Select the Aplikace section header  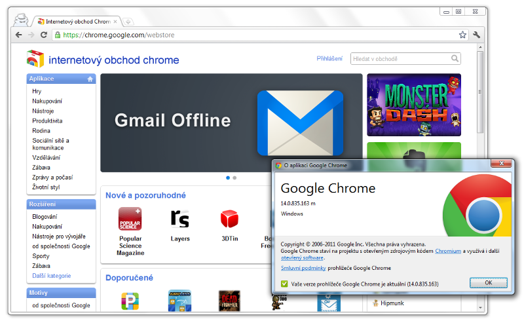point(61,79)
